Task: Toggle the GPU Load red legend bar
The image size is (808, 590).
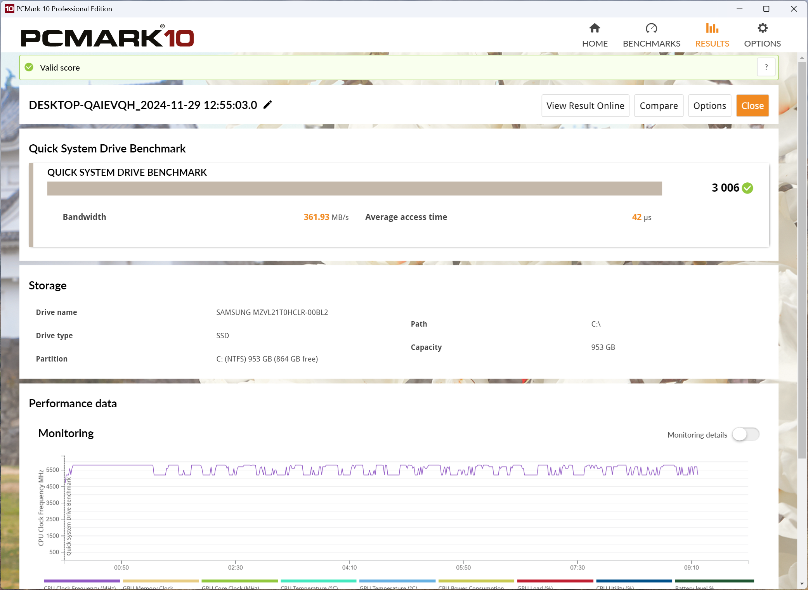Action: click(555, 581)
